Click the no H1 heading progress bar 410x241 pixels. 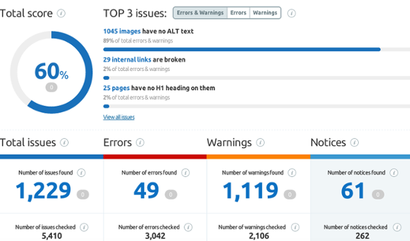pos(256,106)
